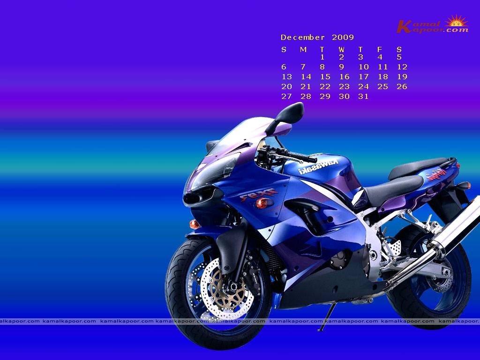Click calendar day 28
The image size is (480, 360).
coord(306,97)
